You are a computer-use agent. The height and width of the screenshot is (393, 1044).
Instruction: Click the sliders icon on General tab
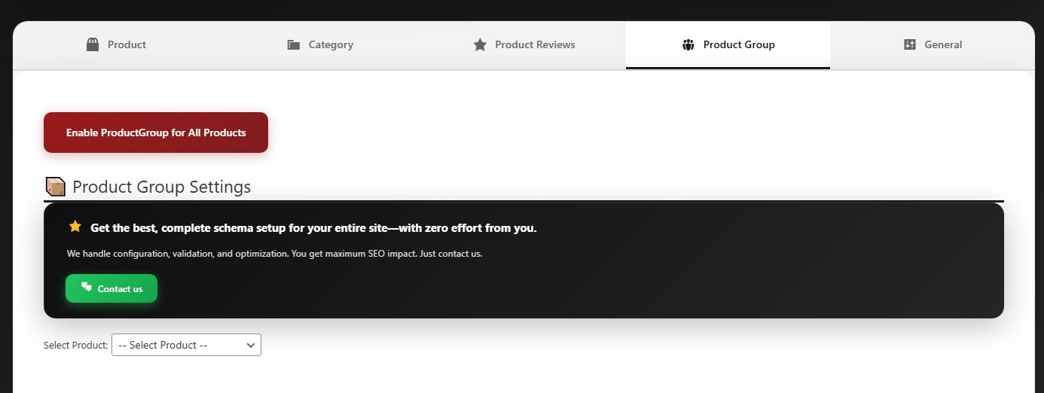[x=909, y=44]
